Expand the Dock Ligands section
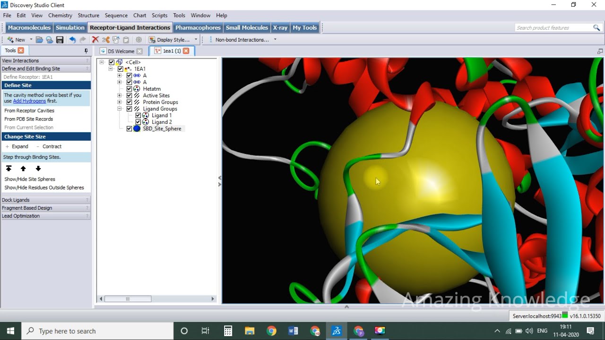The width and height of the screenshot is (605, 340). coord(45,200)
